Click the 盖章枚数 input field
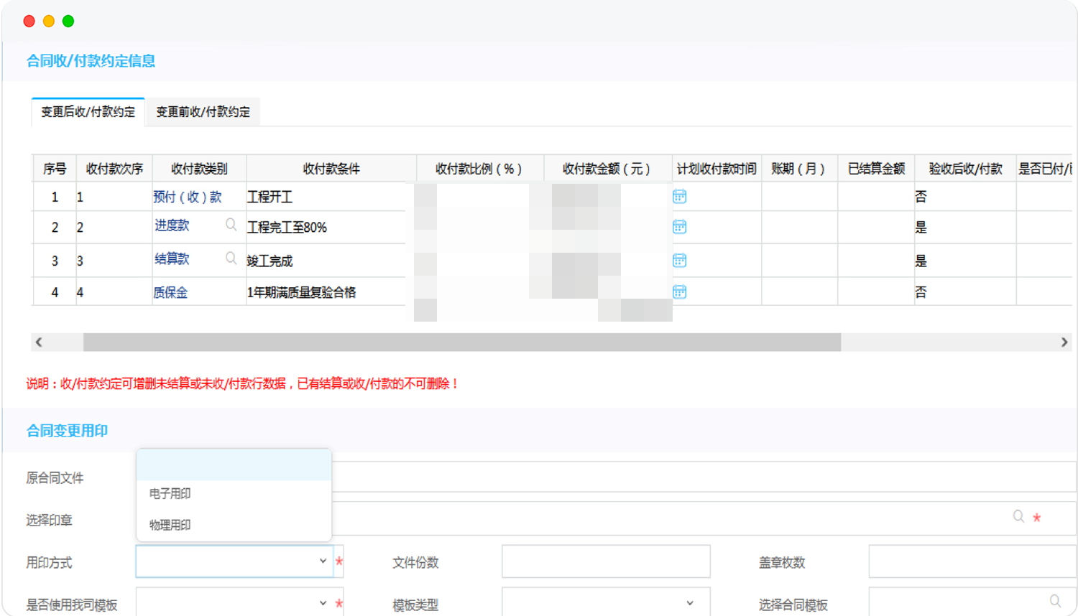The image size is (1078, 616). tap(972, 561)
